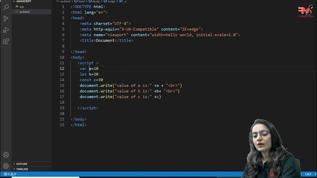Click CRLF line ending in status bar

tap(308, 174)
